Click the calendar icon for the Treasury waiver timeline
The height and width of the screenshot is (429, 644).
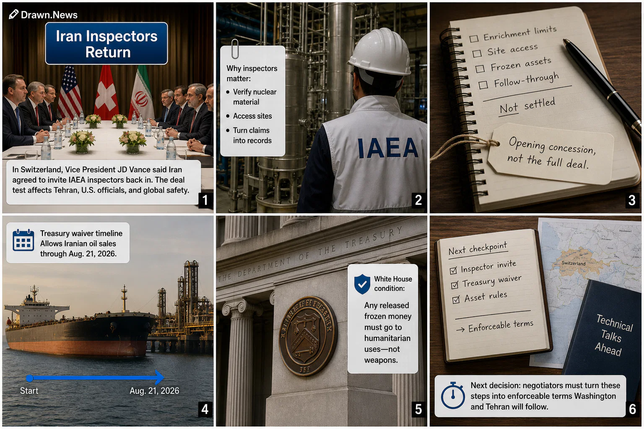click(23, 240)
